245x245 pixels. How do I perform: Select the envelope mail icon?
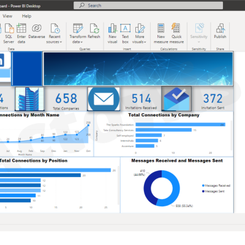[x=104, y=99]
